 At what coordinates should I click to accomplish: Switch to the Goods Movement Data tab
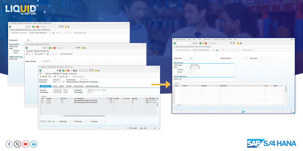[x=92, y=86]
